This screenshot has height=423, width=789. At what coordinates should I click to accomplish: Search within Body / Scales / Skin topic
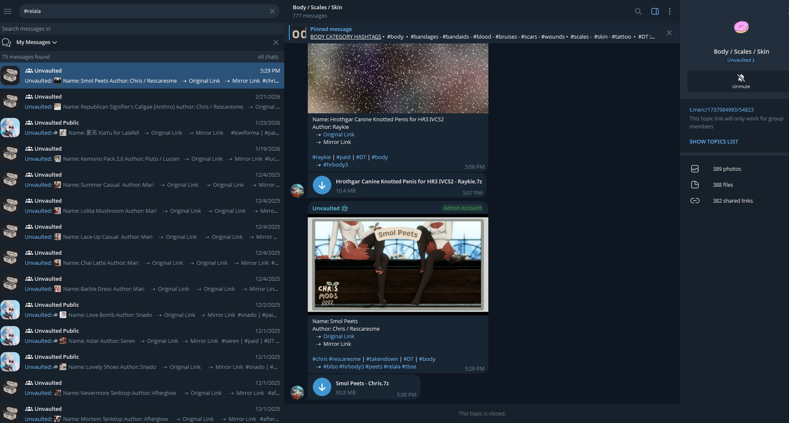638,11
